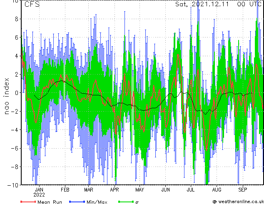Click the 'Min/Max' legend label
Screen dimensions: 264x204
pyautogui.click(x=97, y=202)
